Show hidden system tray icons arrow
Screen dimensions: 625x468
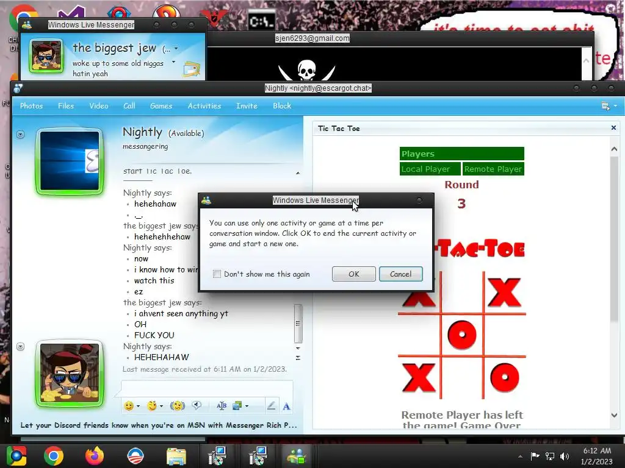click(x=520, y=456)
